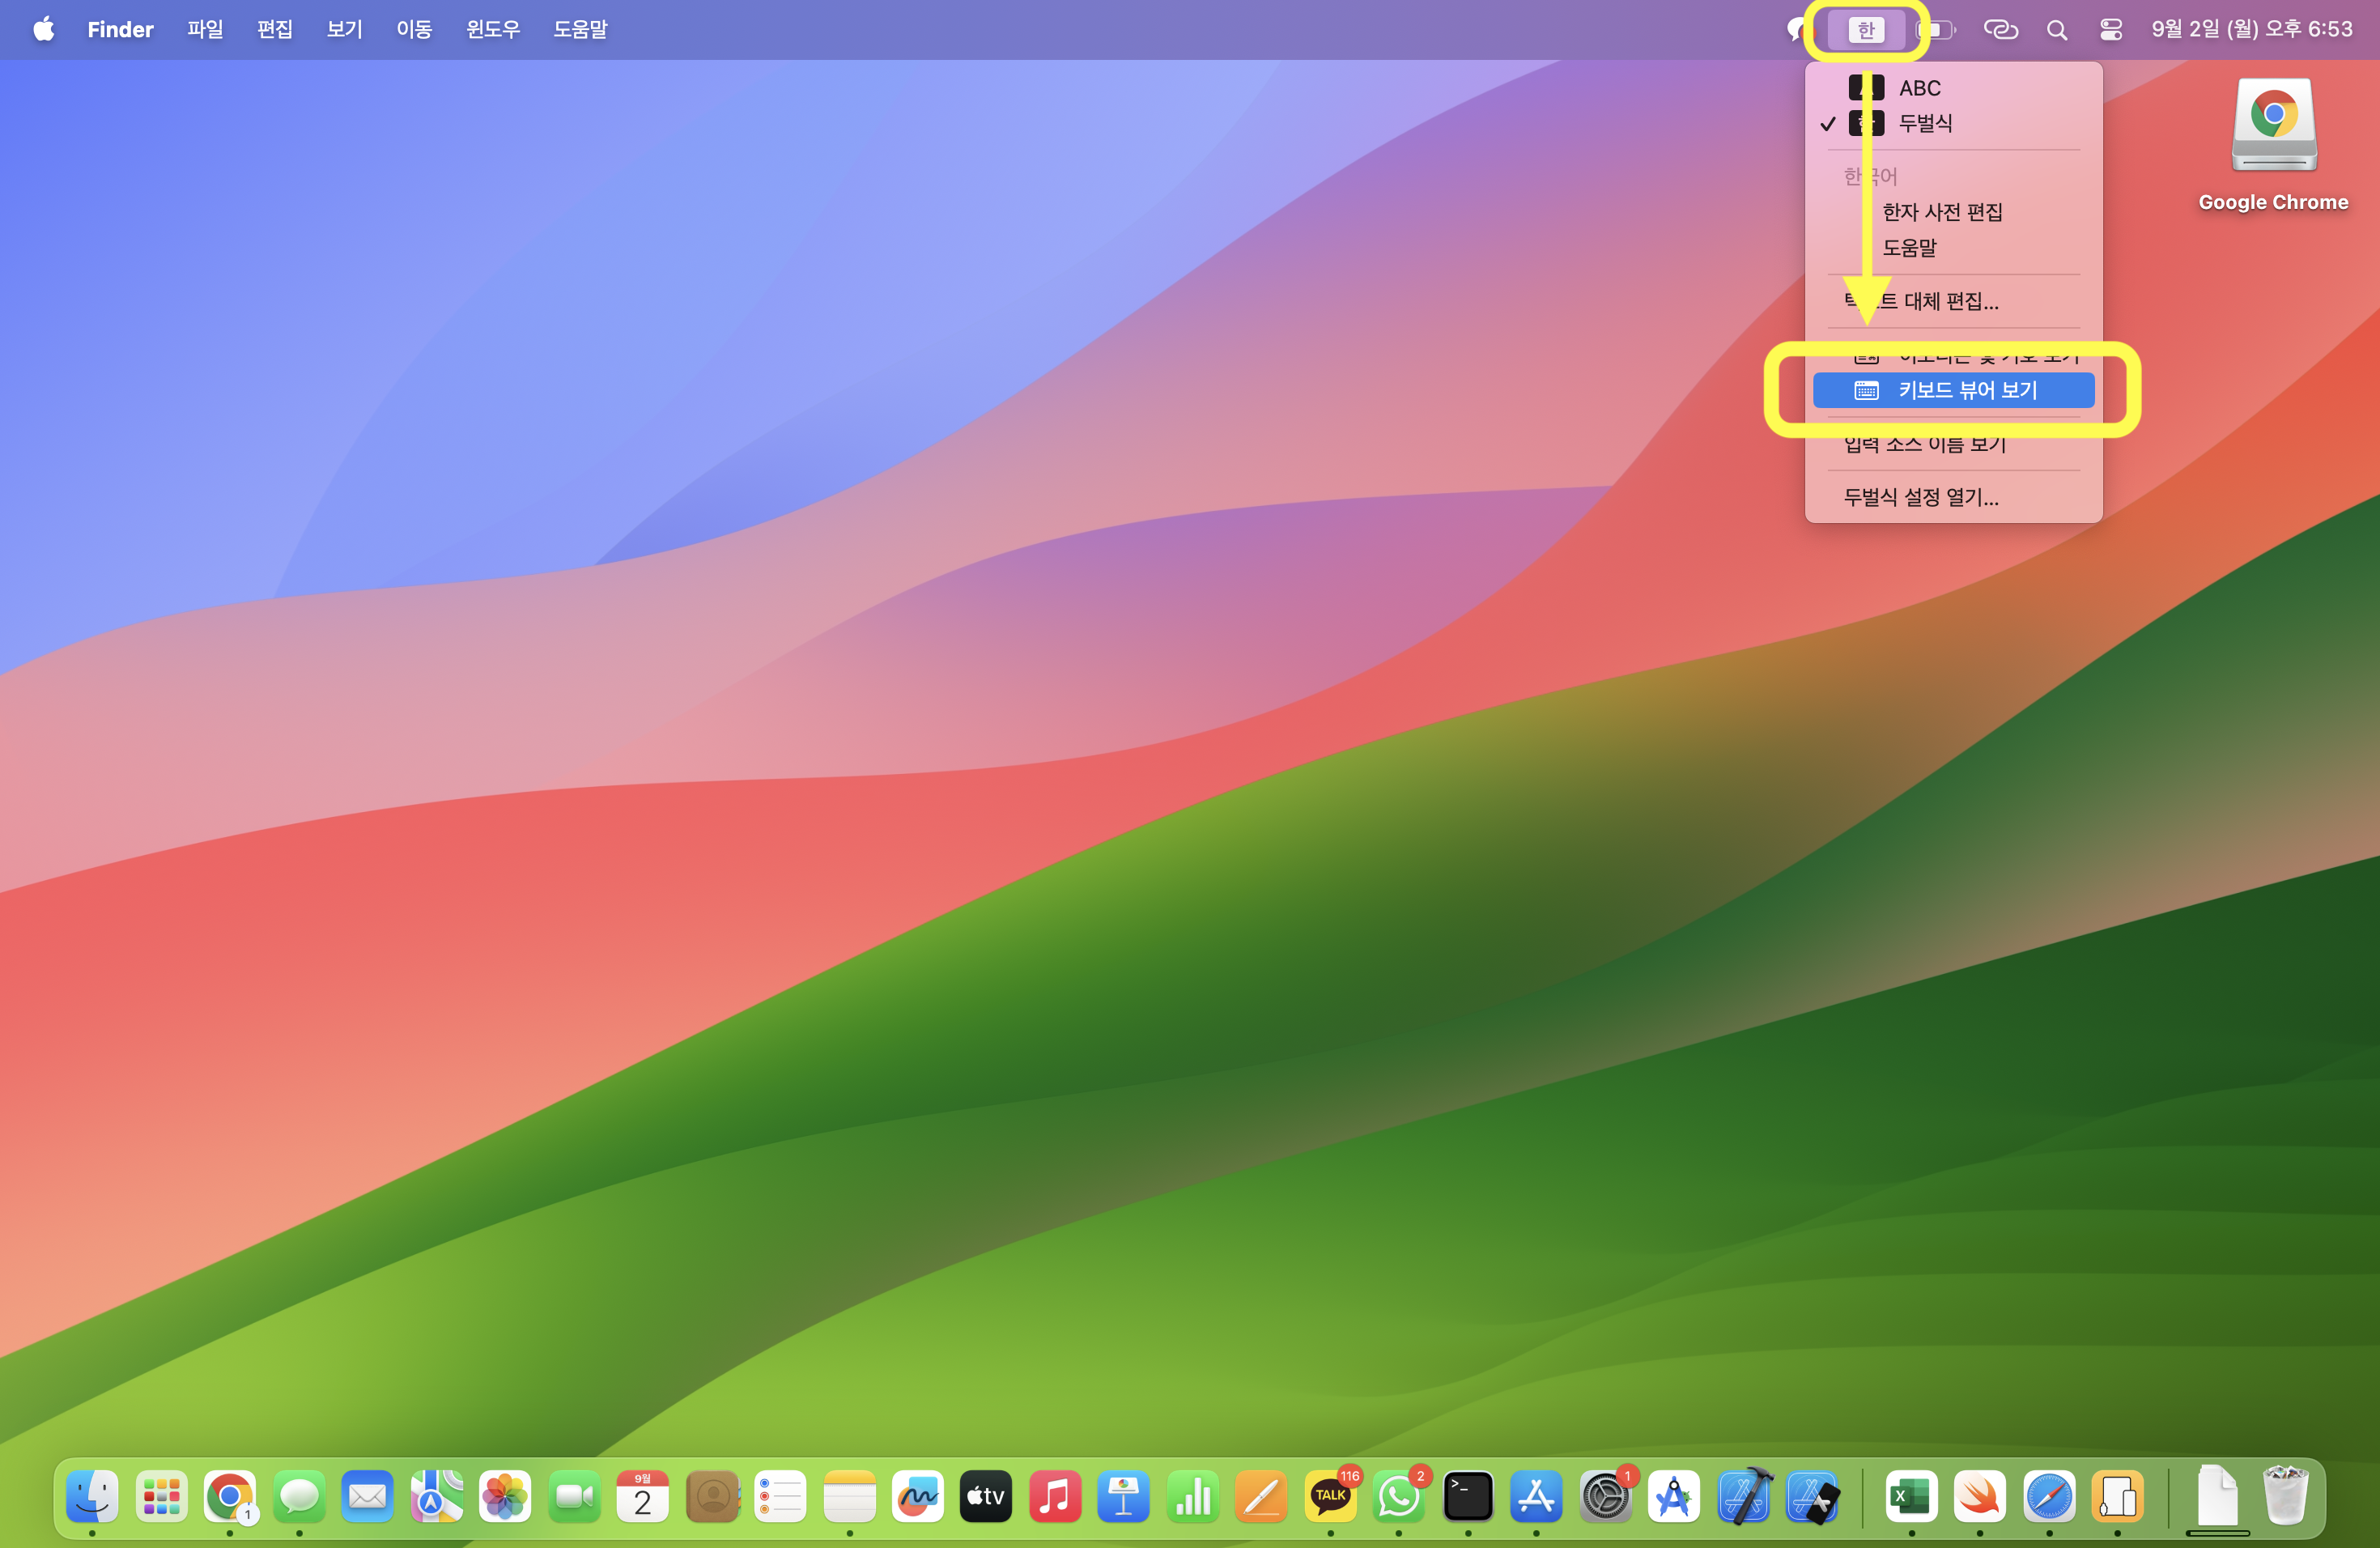Select ABC input source
The width and height of the screenshot is (2380, 1548).
click(1918, 88)
